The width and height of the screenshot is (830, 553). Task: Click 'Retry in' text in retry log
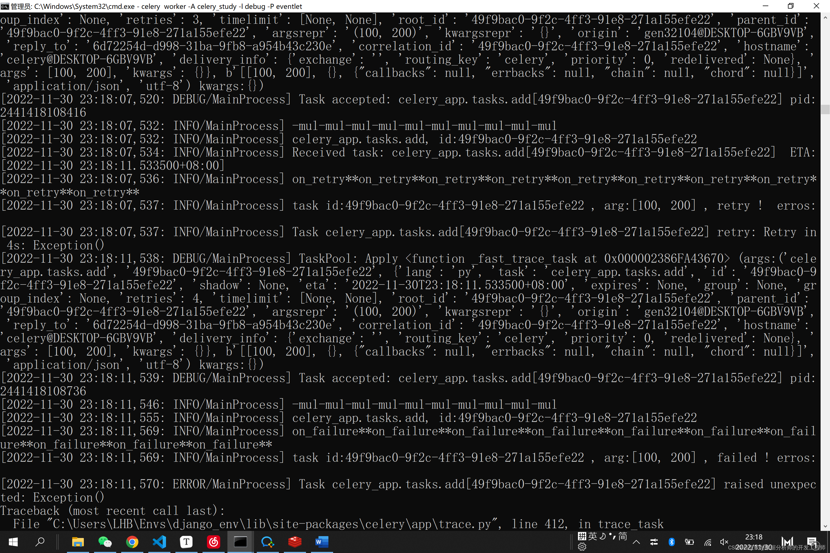[790, 232]
